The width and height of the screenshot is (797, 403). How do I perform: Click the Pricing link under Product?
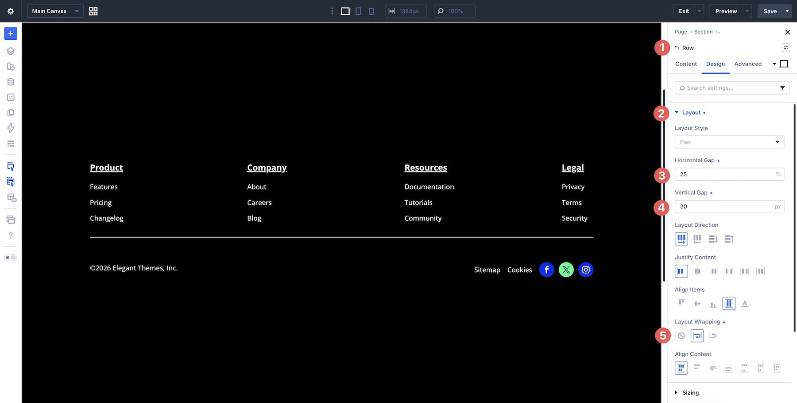click(101, 203)
